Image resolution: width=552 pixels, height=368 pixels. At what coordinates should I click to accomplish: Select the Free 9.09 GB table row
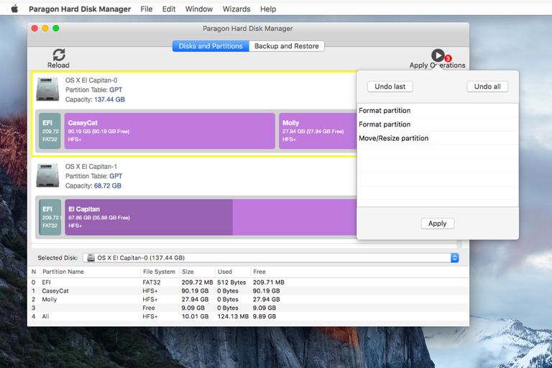click(x=248, y=308)
